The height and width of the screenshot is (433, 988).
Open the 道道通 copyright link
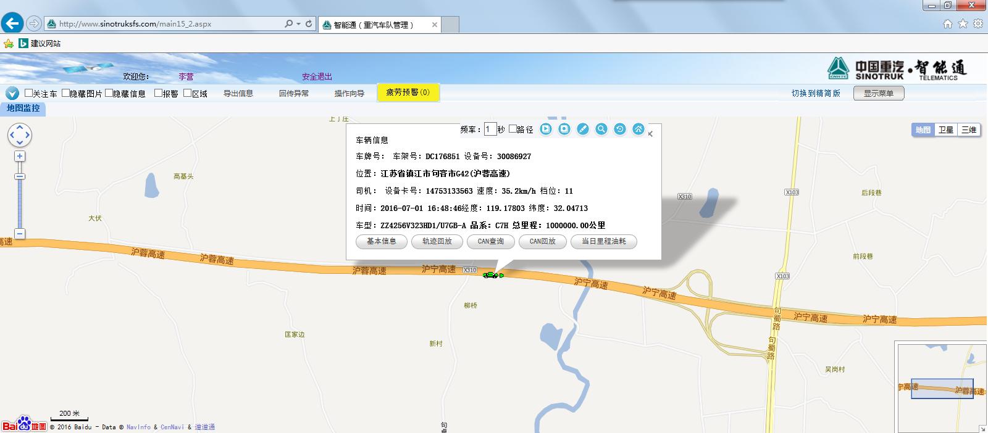[x=204, y=427]
